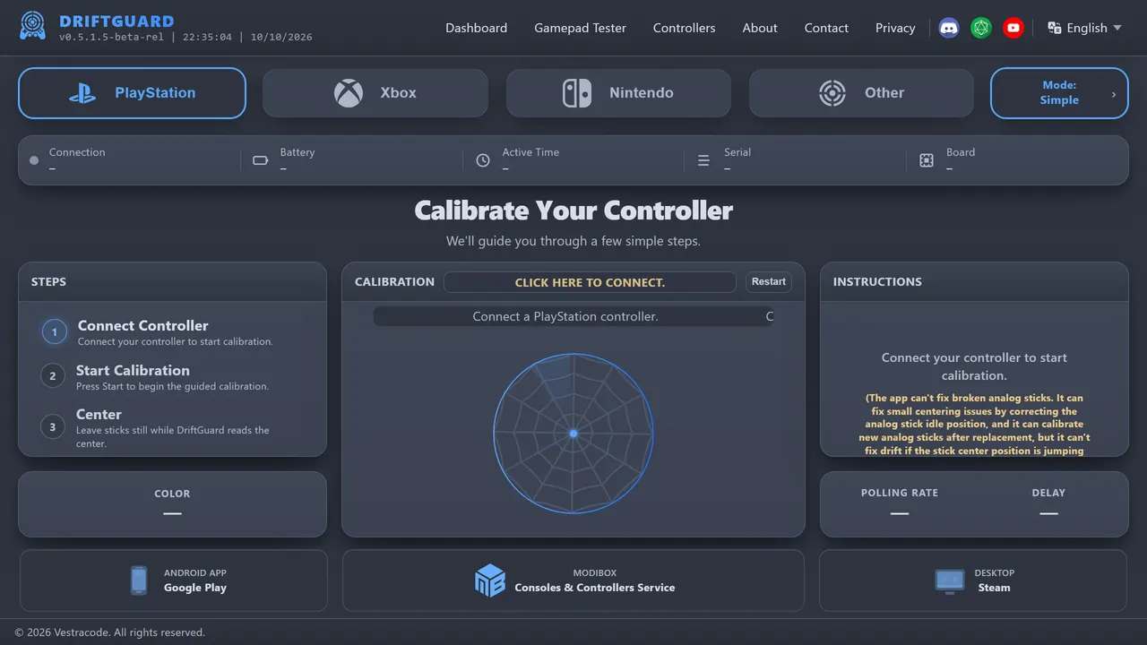
Task: Click the INSTRUCTIONS panel header
Action: [x=974, y=281]
